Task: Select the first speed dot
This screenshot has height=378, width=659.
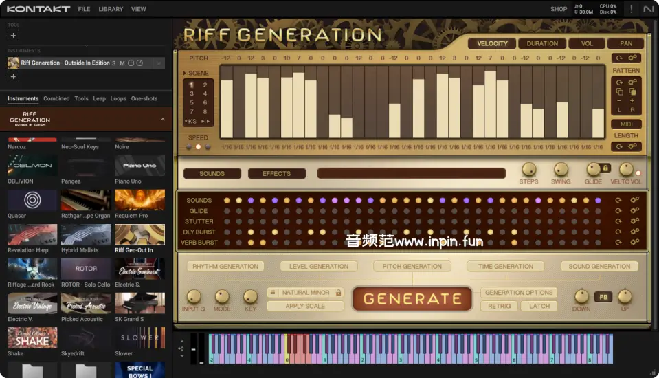Action: 189,147
